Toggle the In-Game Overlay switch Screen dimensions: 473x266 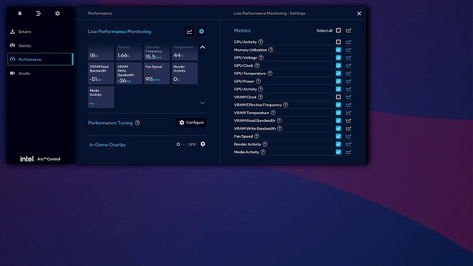point(182,144)
